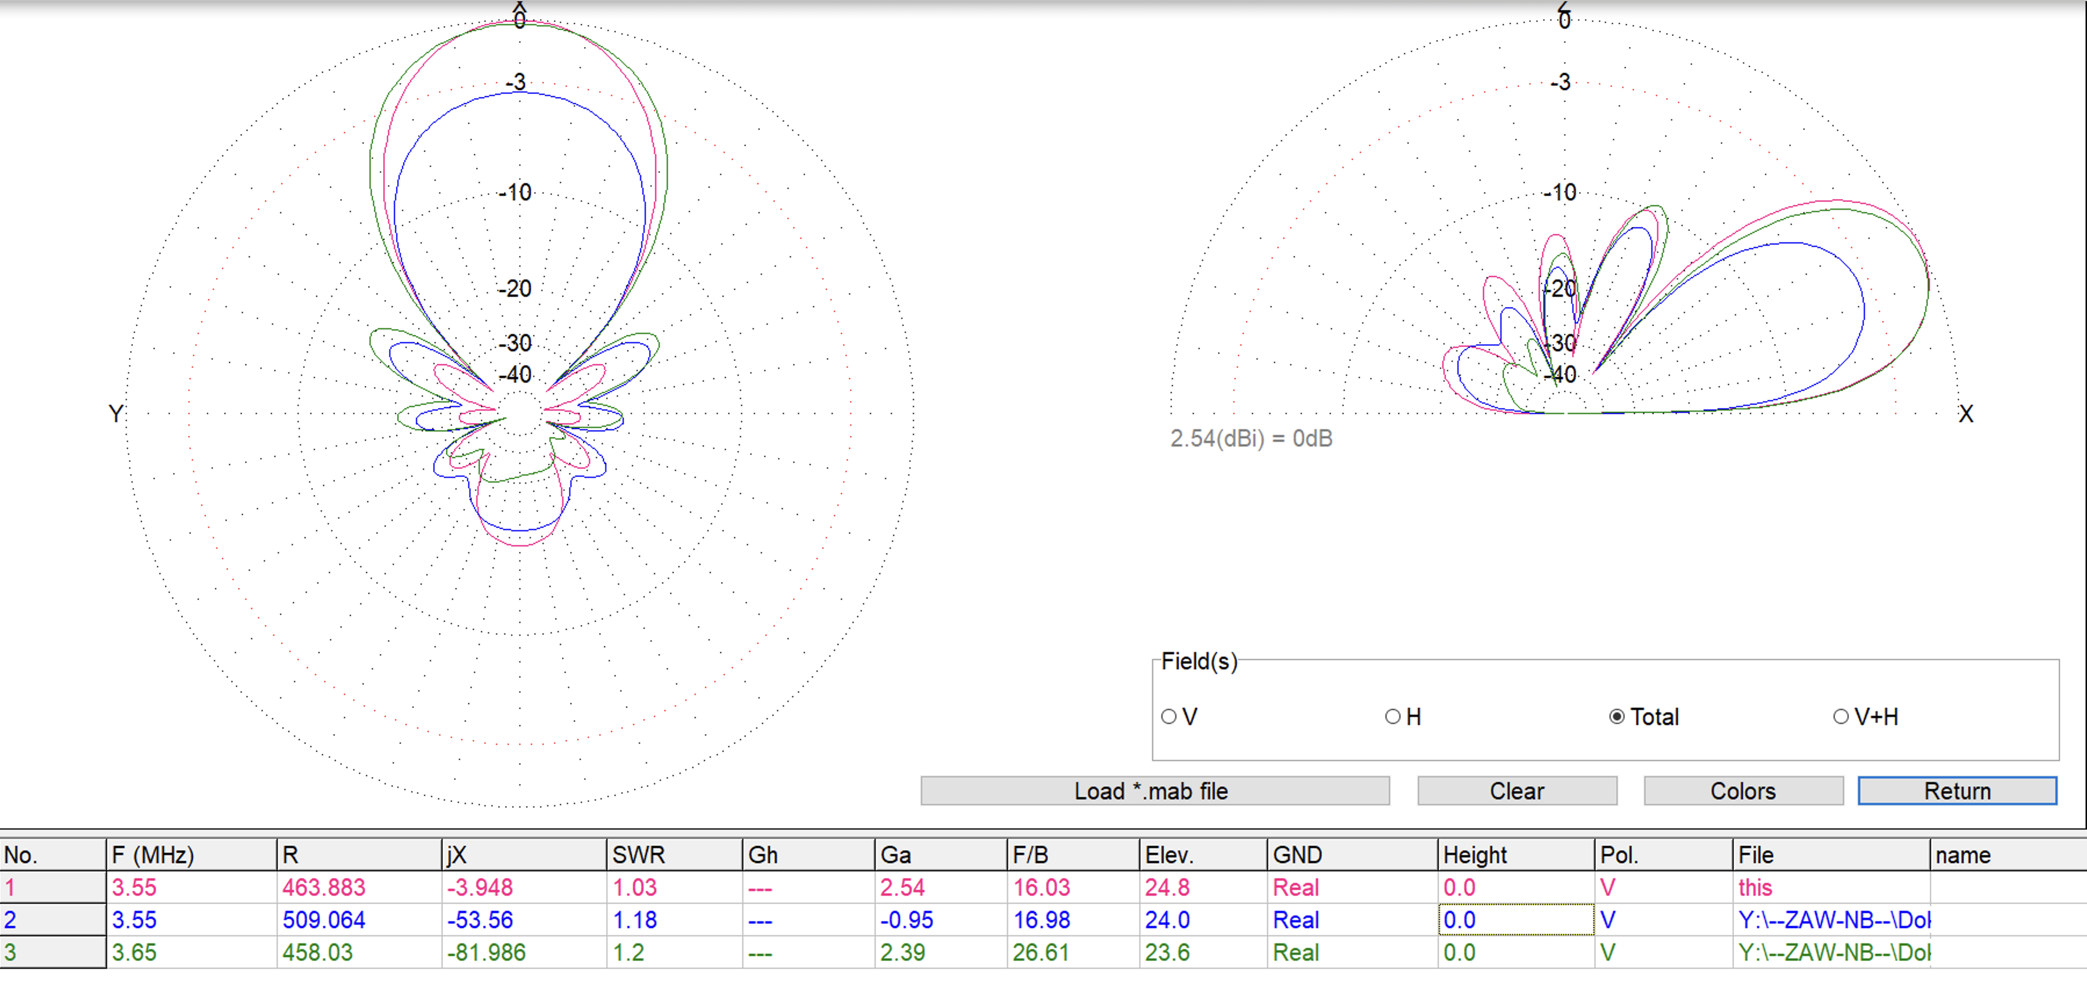Select row number 1 in table
The width and height of the screenshot is (2087, 987).
(x=52, y=887)
